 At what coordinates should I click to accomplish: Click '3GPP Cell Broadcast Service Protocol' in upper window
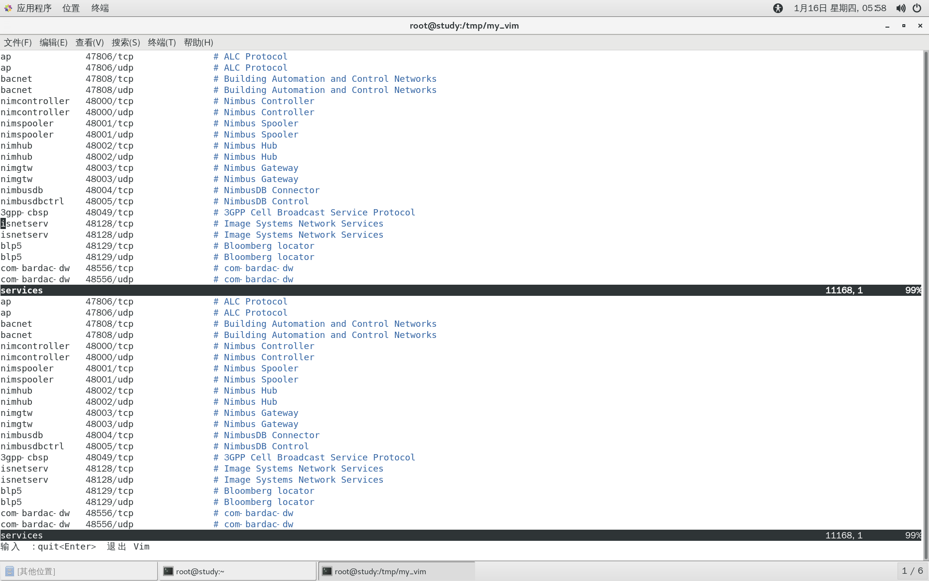click(x=319, y=213)
